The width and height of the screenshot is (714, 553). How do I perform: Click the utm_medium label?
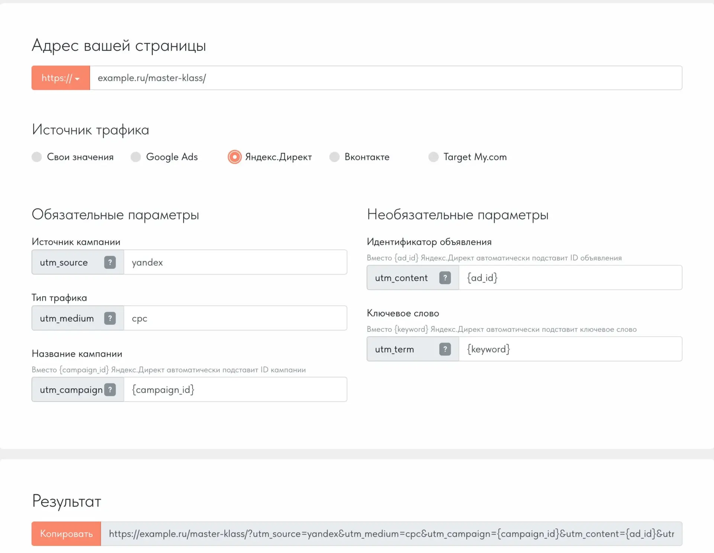click(x=67, y=318)
